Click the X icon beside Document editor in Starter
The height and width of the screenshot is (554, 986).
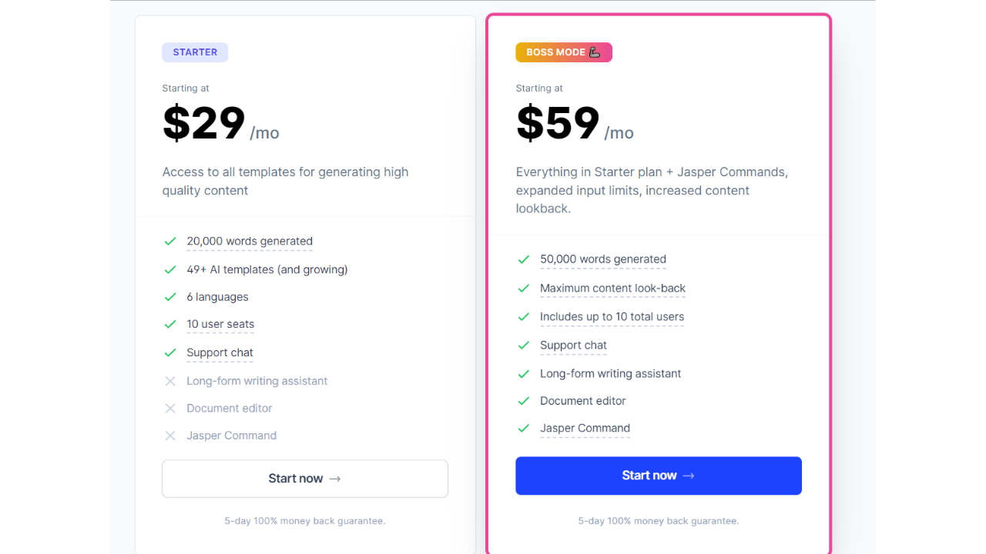tap(170, 409)
